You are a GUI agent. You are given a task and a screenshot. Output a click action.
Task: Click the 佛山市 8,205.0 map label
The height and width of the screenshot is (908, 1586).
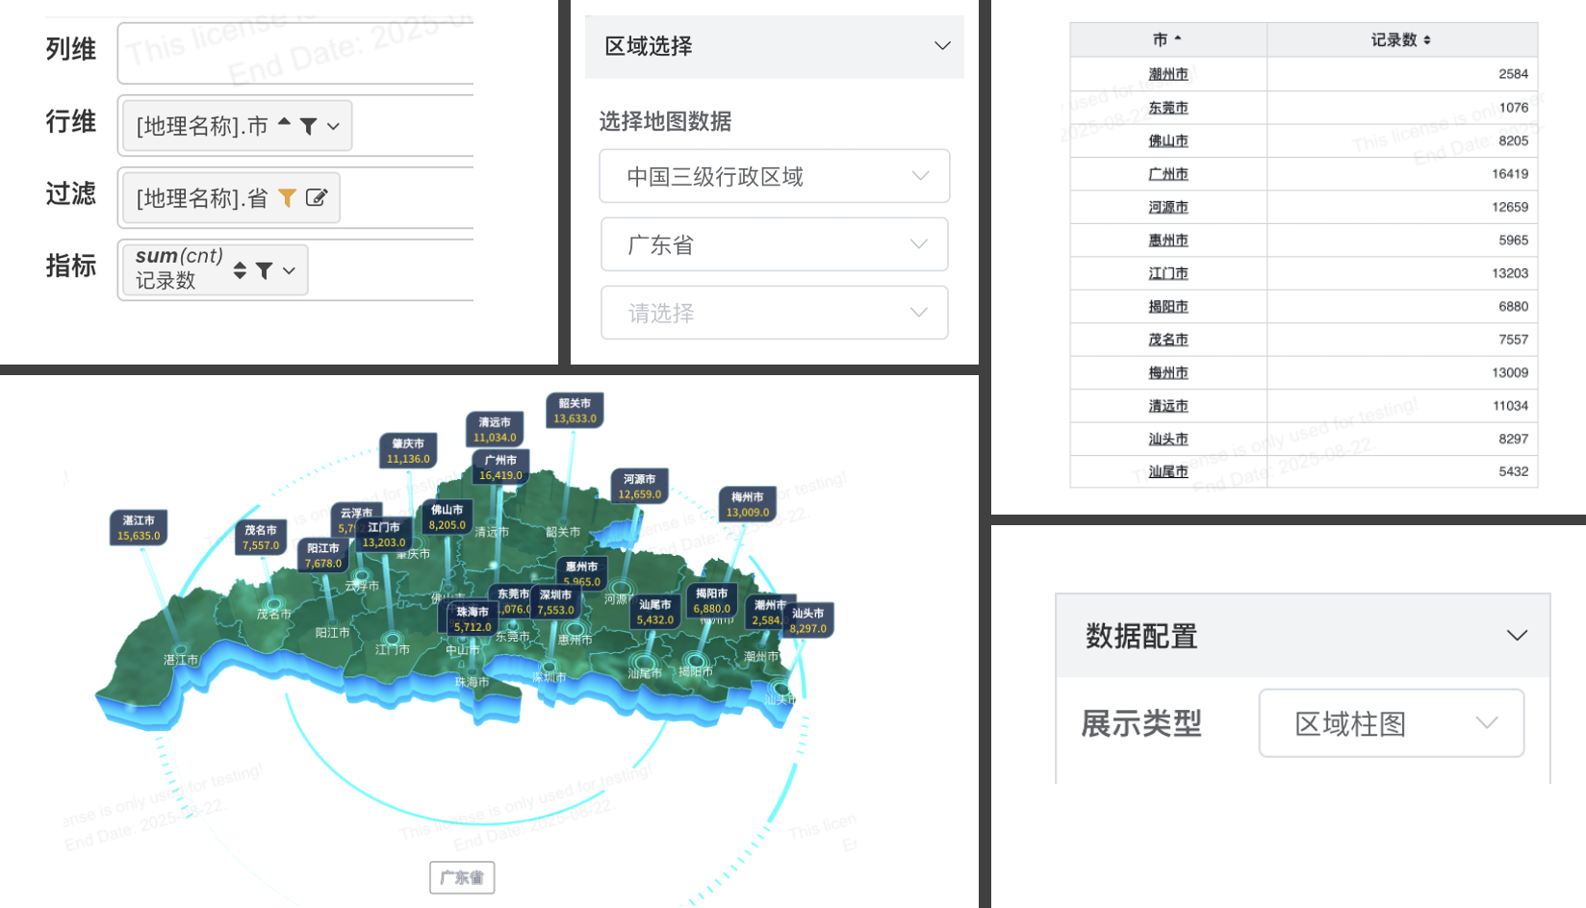pyautogui.click(x=447, y=517)
